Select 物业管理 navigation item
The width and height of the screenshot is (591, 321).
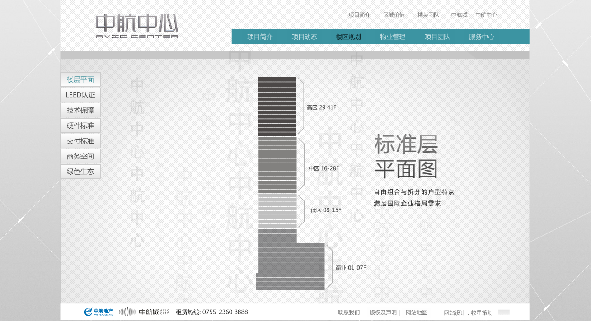[x=393, y=37]
